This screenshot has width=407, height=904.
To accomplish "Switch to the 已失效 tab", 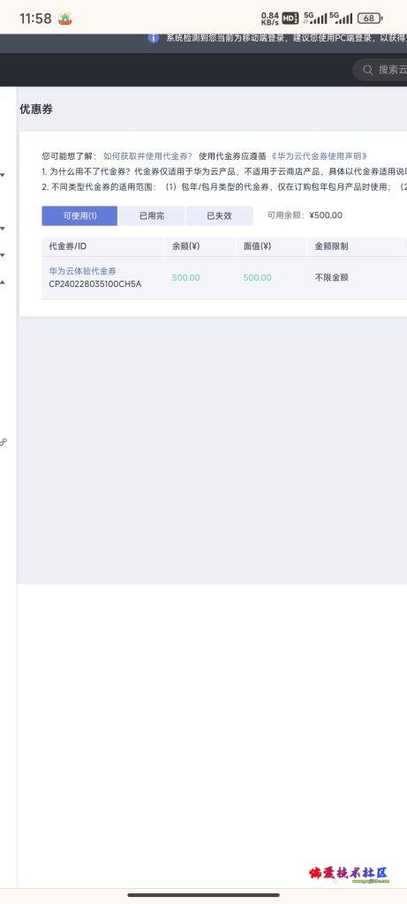I will 219,215.
